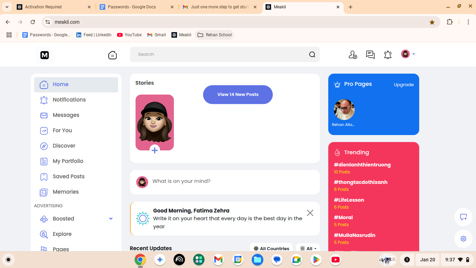
Task: Open the settings gear floating icon
Action: tap(463, 239)
